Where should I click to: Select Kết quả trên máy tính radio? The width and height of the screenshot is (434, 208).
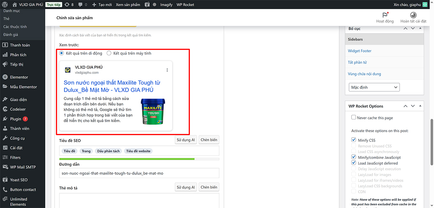pos(109,53)
